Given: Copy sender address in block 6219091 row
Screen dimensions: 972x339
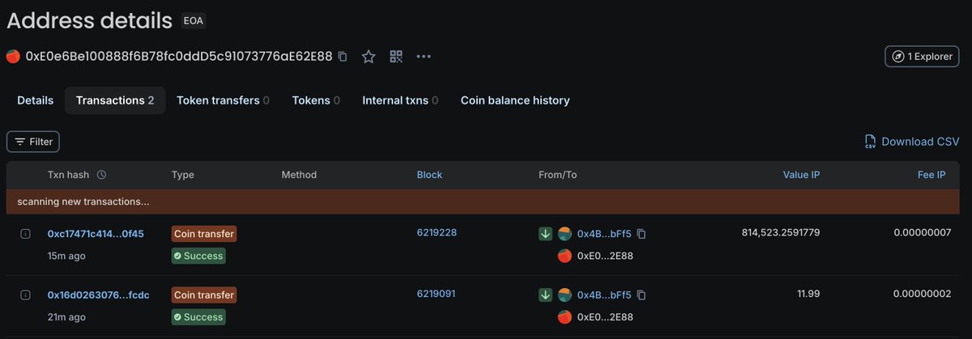Looking at the screenshot, I should 642,295.
